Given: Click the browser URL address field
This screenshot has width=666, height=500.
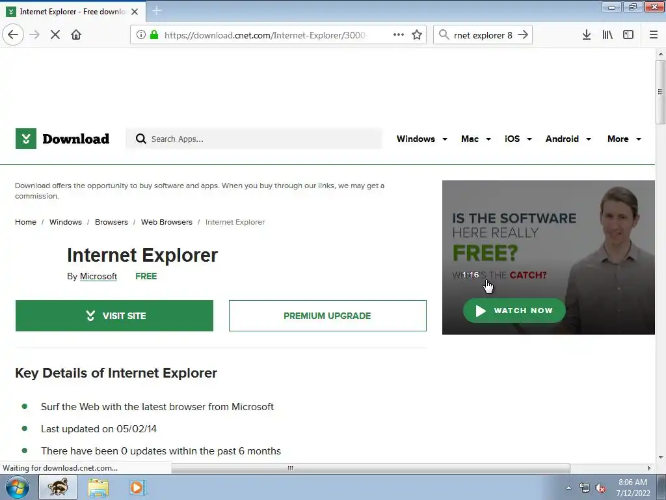Looking at the screenshot, I should 265,35.
